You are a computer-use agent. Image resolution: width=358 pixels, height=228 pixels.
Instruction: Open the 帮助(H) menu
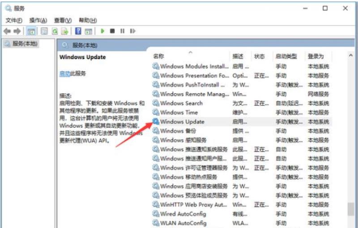[x=88, y=21]
